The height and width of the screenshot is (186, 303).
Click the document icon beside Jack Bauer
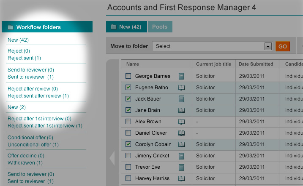tap(181, 99)
